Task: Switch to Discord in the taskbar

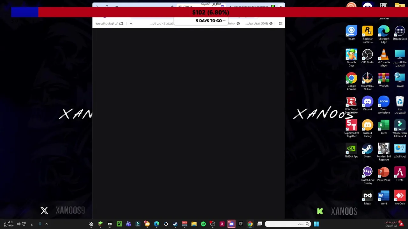Action: (231, 224)
